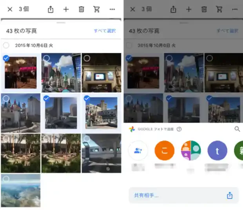This screenshot has height=210, width=243.
Task: Deselect the checked tall tower photo in left screen
Action: (x=47, y=98)
